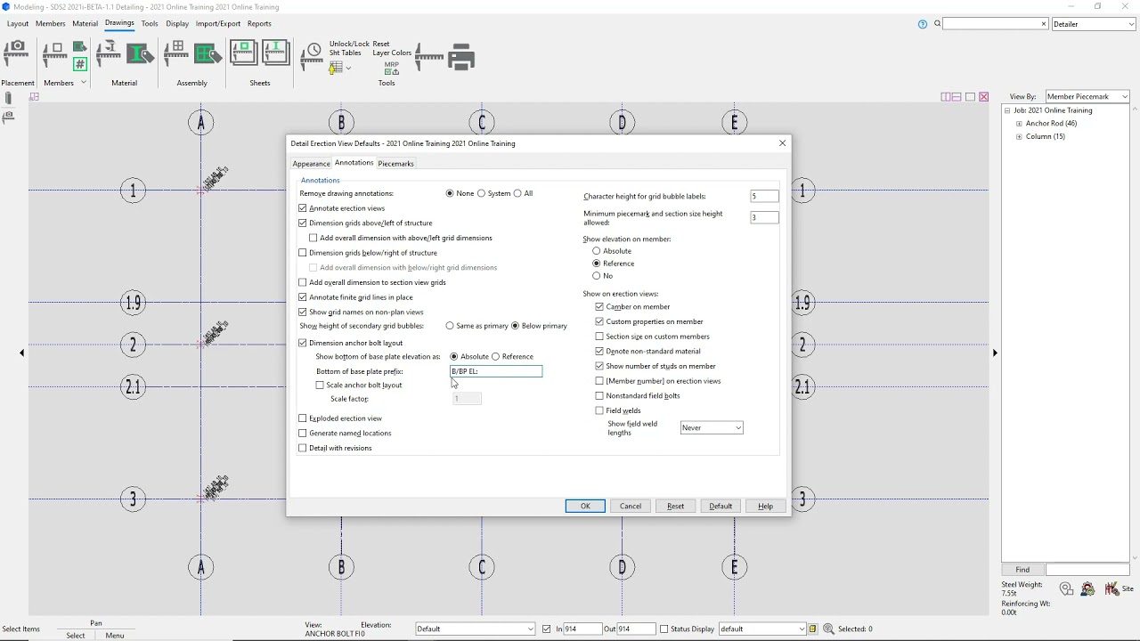Click the large ruler icon beside printer
The image size is (1140, 641).
(429, 57)
